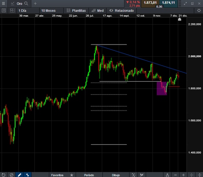The image size is (203, 177).
Task: Add a new chart tab with plus
Action: point(35,3)
